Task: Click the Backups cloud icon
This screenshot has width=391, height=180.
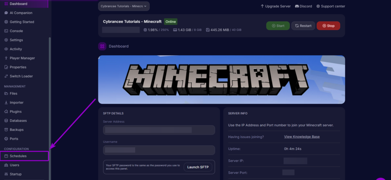Action: point(6,130)
